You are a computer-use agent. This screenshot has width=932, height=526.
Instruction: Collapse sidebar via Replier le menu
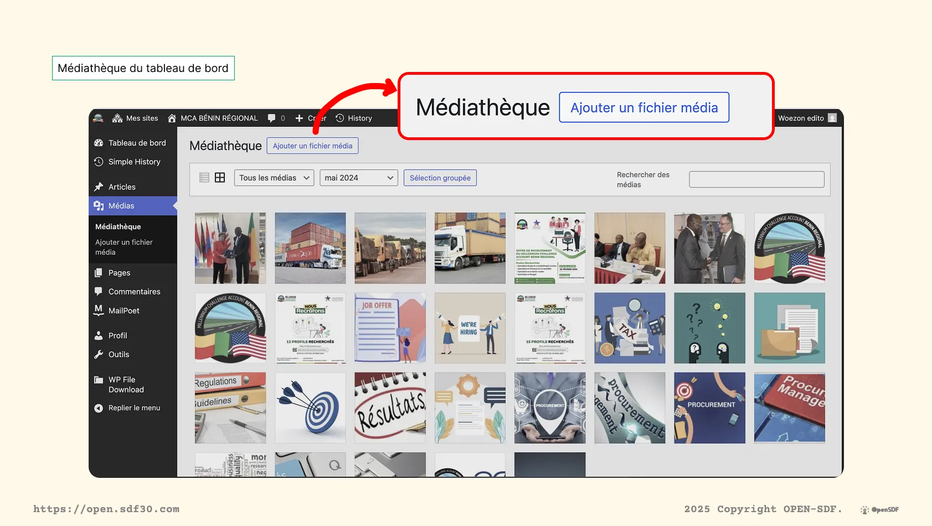tap(99, 408)
